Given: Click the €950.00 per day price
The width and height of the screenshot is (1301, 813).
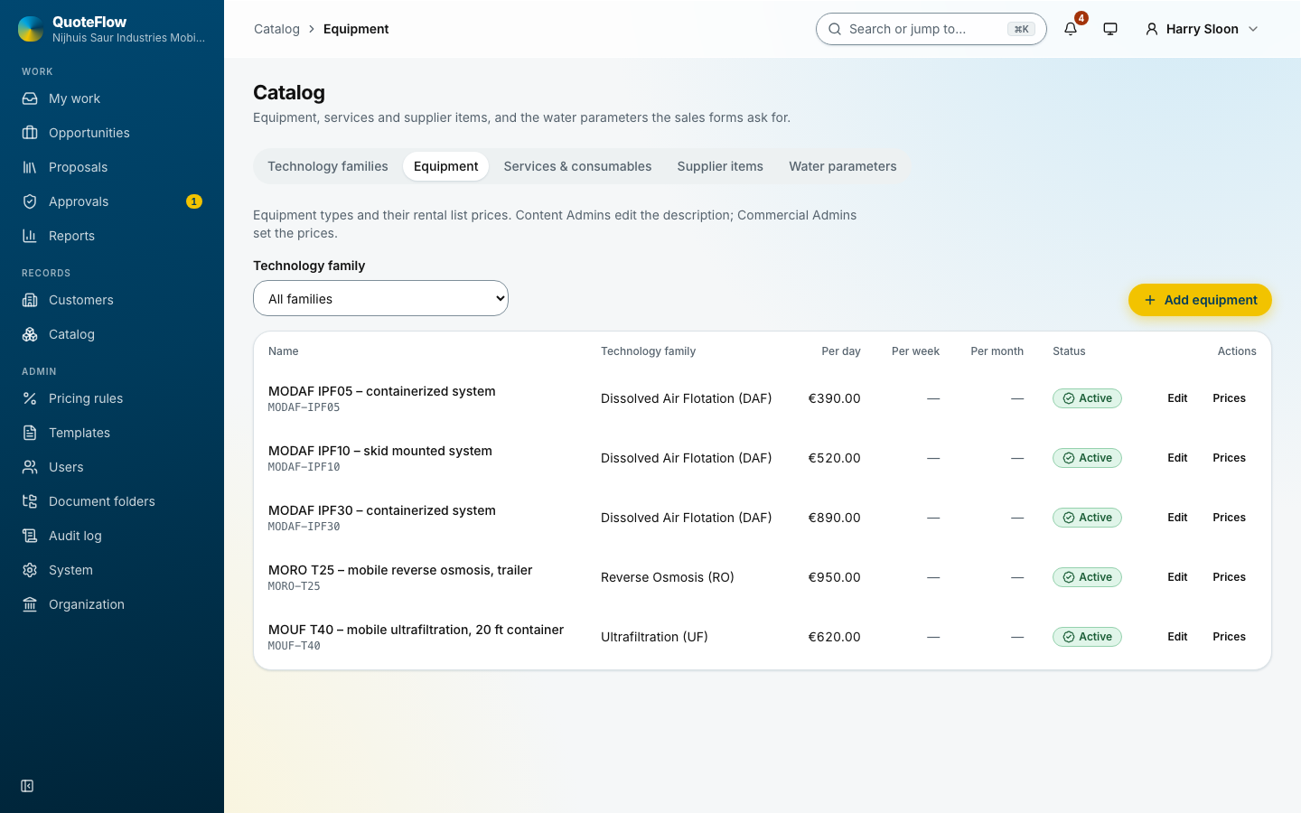Looking at the screenshot, I should click(834, 577).
